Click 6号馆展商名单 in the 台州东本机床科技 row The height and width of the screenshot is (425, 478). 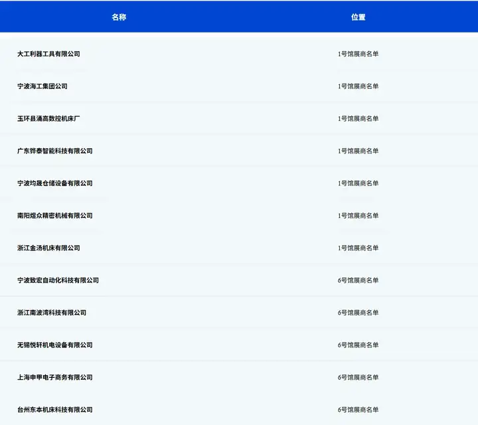[x=358, y=410]
